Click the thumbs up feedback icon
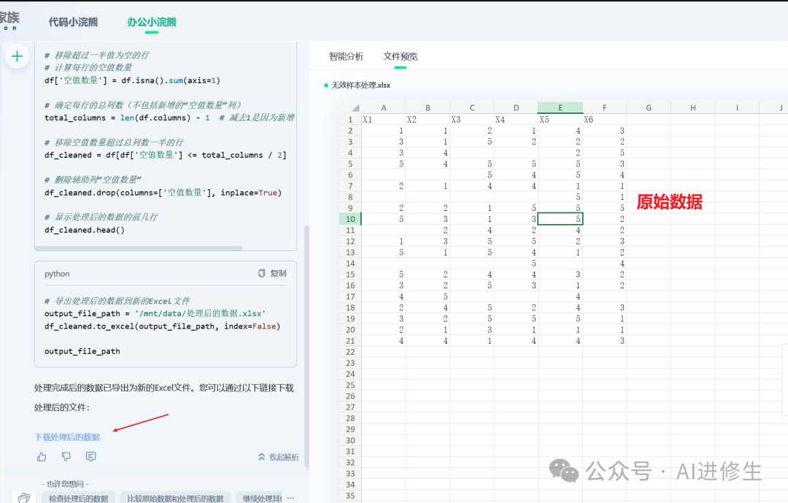Viewport: 788px width, 503px height. pos(42,456)
